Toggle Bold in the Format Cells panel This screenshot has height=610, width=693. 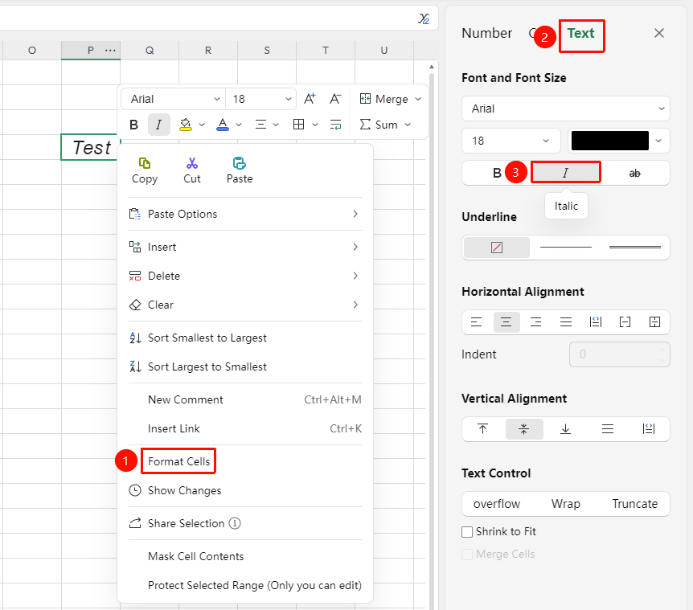(497, 173)
